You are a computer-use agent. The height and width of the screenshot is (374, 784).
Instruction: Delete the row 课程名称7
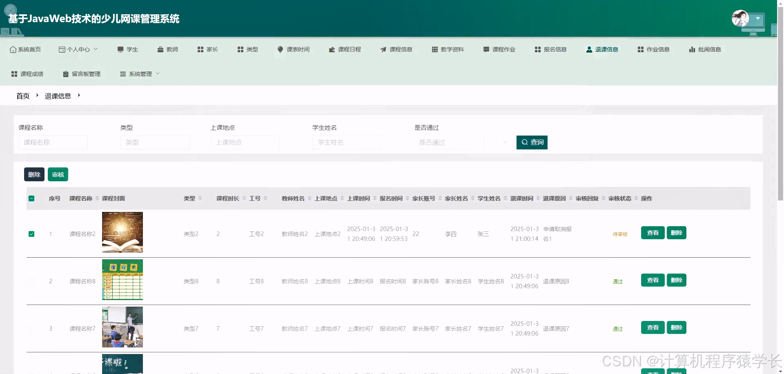676,327
